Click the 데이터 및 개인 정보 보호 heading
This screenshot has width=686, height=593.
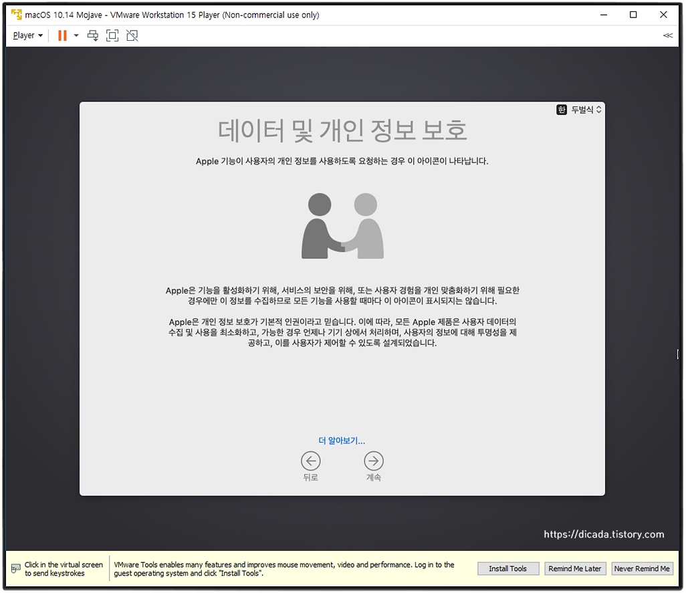[x=342, y=130]
